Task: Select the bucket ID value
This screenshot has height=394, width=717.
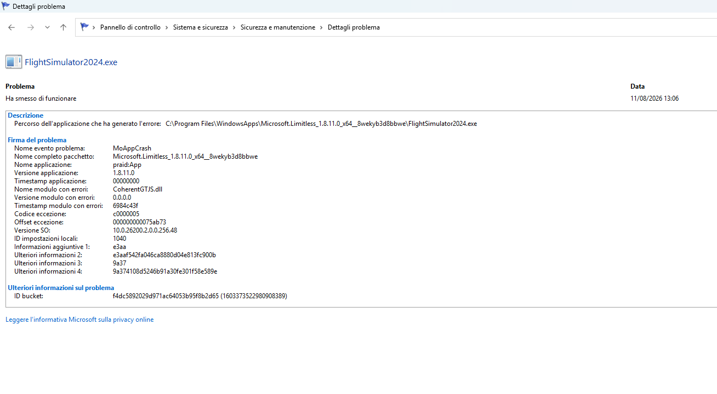Action: [200, 296]
